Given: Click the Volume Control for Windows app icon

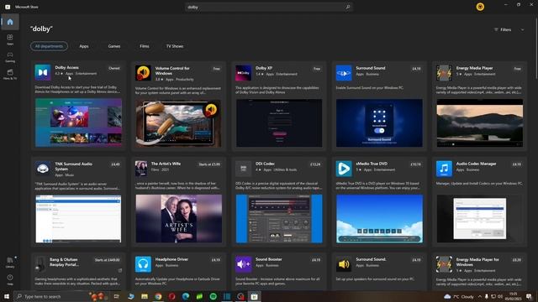Looking at the screenshot, I should point(143,73).
